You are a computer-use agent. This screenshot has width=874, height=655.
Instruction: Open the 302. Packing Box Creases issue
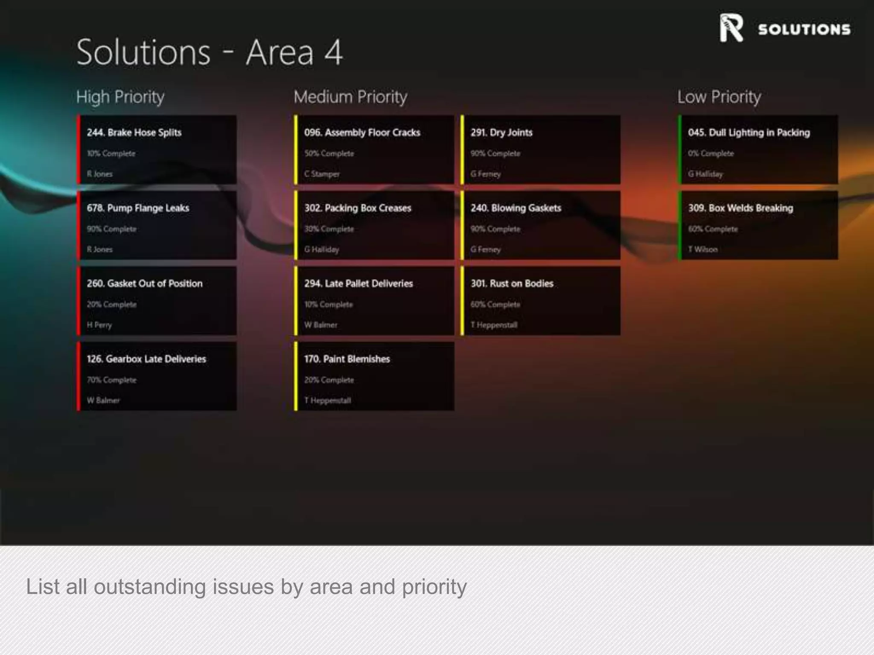[375, 225]
